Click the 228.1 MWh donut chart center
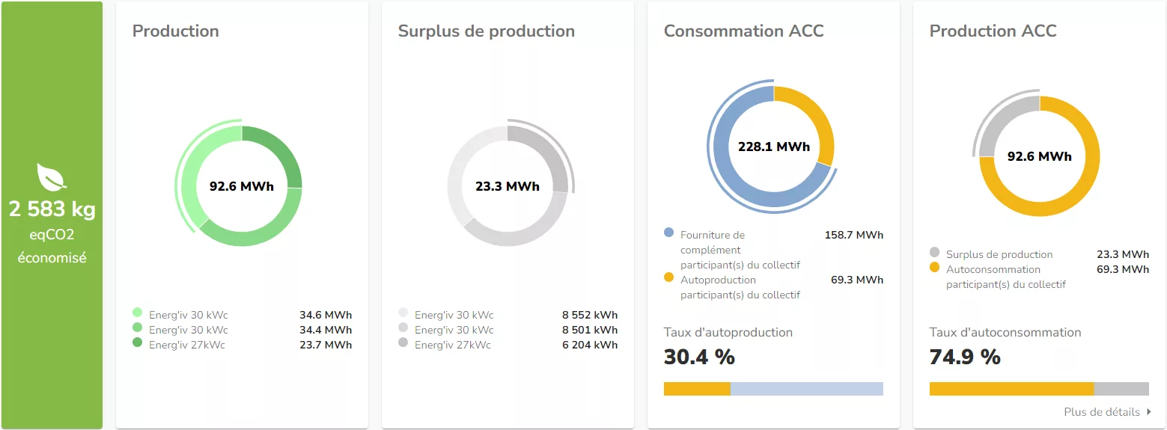The height and width of the screenshot is (430, 1167). (773, 147)
